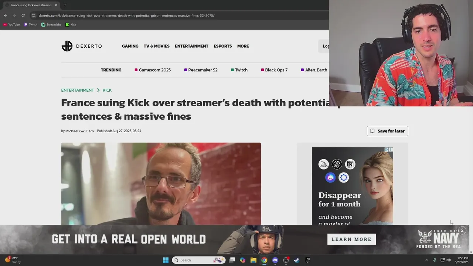
Task: Open Epic Games Launcher from the taskbar
Action: pyautogui.click(x=307, y=260)
